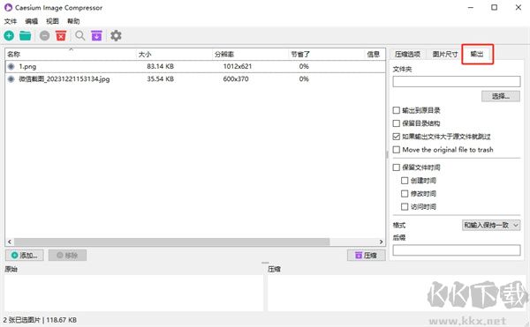Click the status icon beside 1.png

point(11,66)
